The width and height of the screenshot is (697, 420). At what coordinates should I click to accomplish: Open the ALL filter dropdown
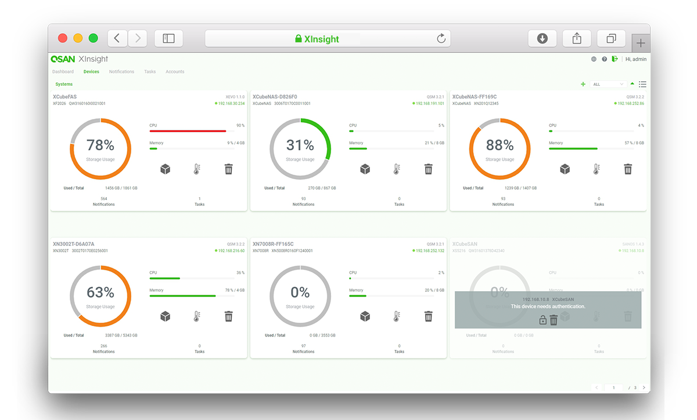(x=608, y=84)
